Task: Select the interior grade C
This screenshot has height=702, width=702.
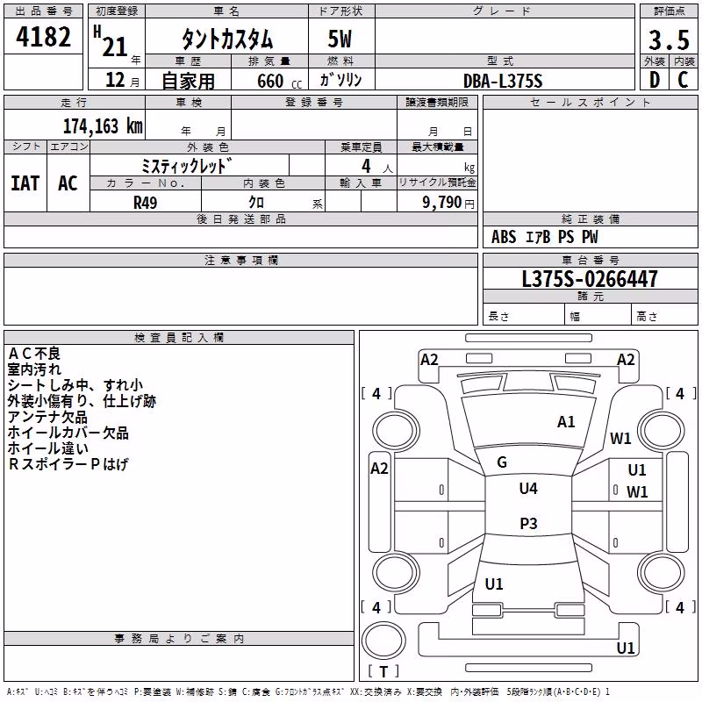Action: (683, 80)
